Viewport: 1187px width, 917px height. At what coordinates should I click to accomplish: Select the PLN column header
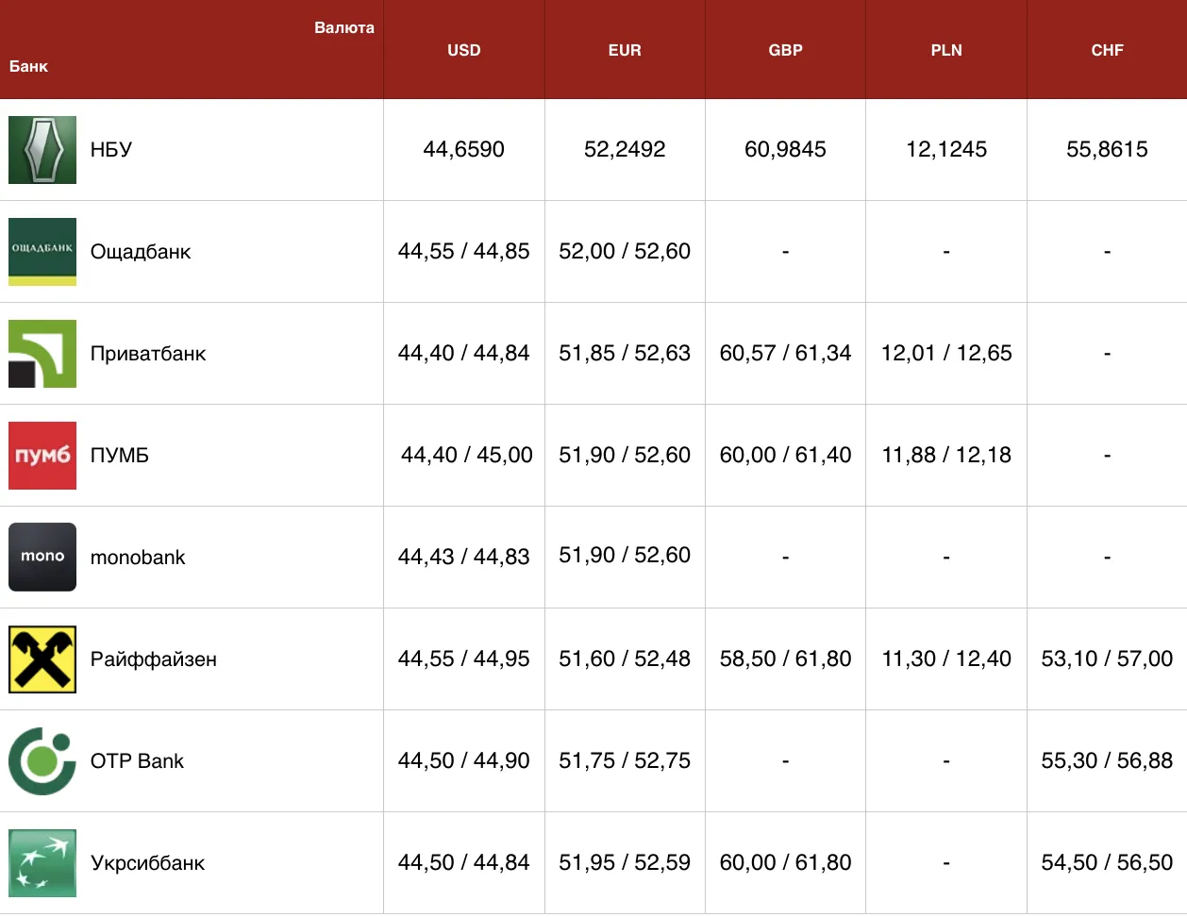(946, 50)
